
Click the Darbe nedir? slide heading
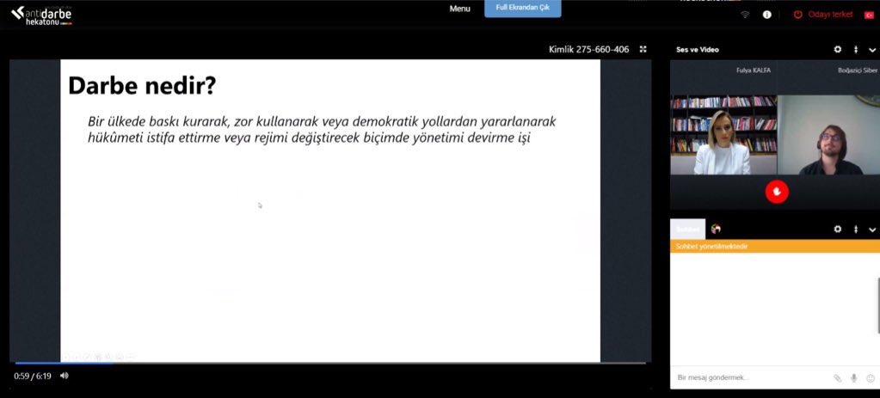click(x=141, y=86)
